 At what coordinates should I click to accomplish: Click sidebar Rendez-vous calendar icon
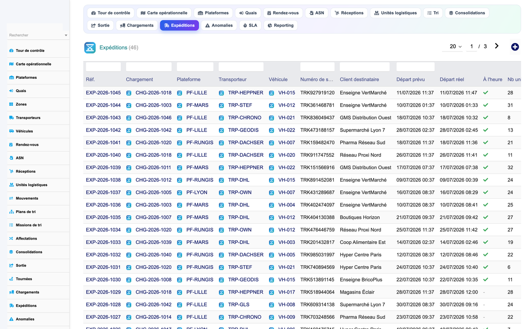click(11, 145)
